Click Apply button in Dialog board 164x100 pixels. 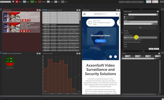click(151, 49)
